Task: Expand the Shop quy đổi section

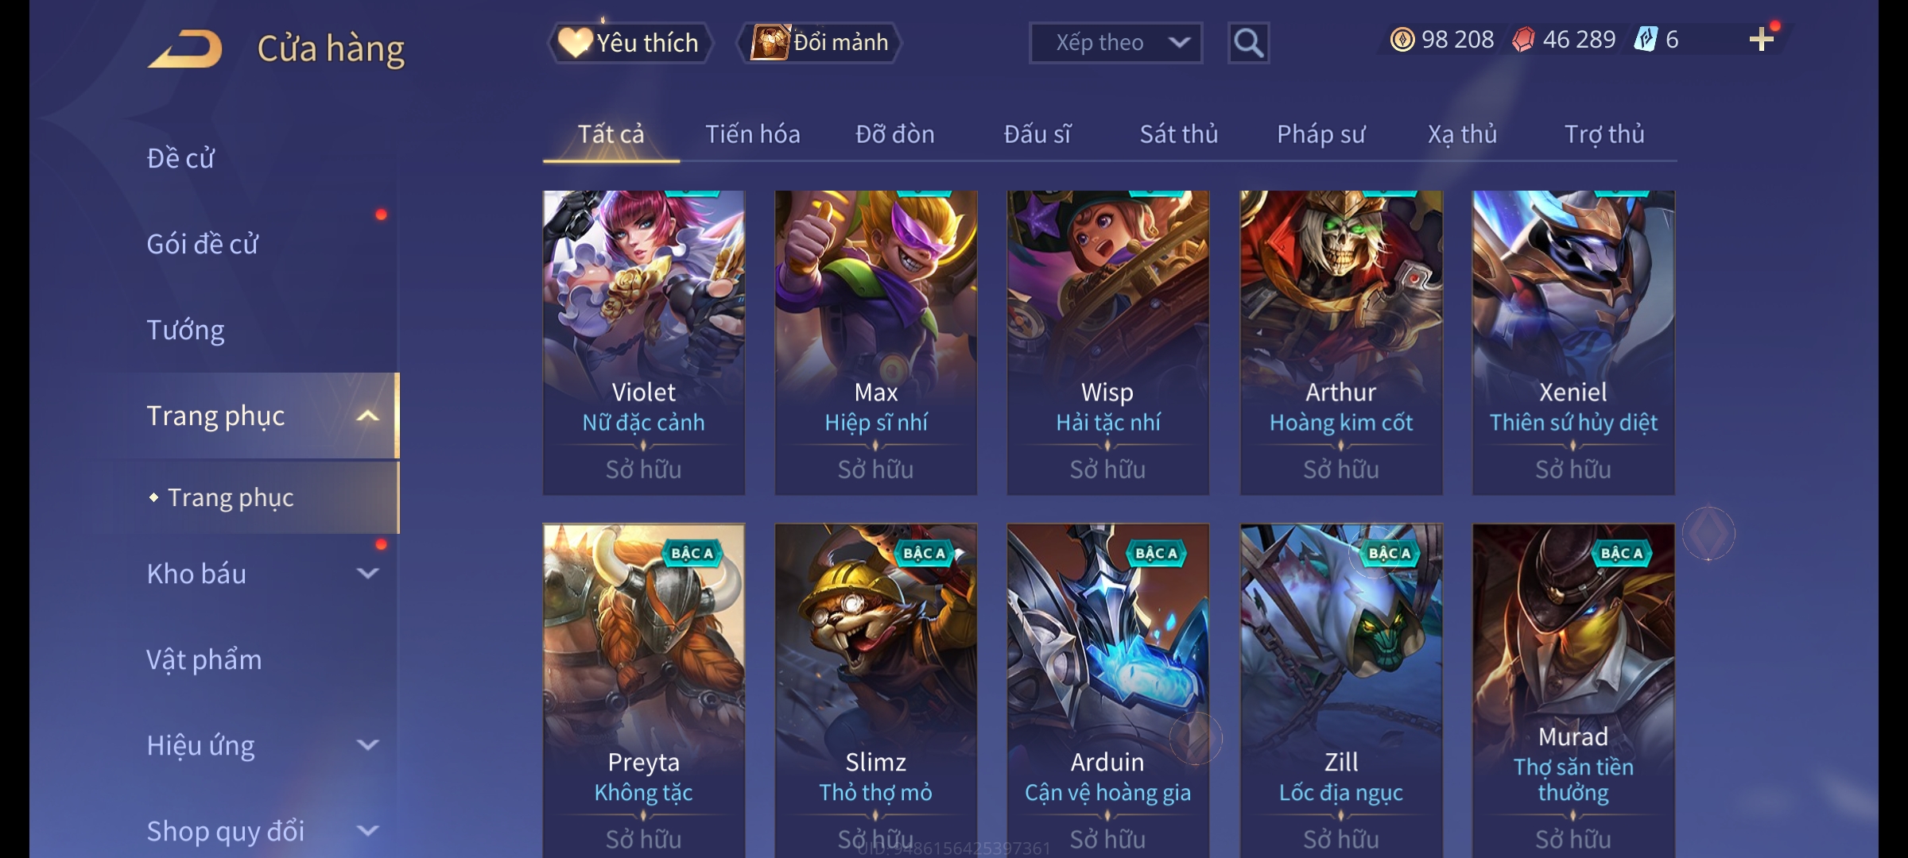Action: click(367, 831)
